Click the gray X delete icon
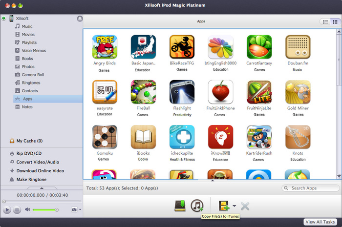The height and width of the screenshot is (227, 342). coord(245,206)
